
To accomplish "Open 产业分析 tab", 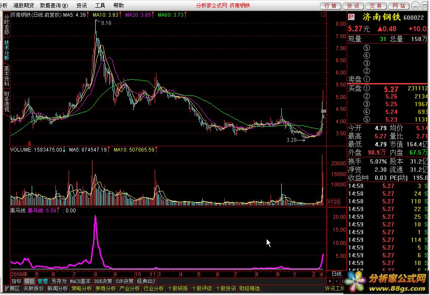I will pyautogui.click(x=130, y=289).
